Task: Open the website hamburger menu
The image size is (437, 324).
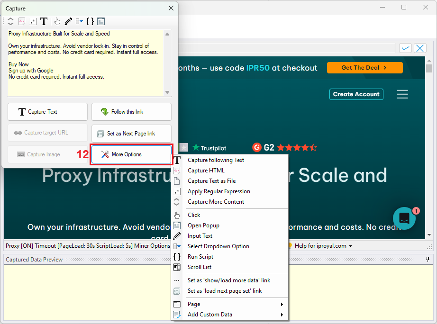Action: [x=402, y=94]
